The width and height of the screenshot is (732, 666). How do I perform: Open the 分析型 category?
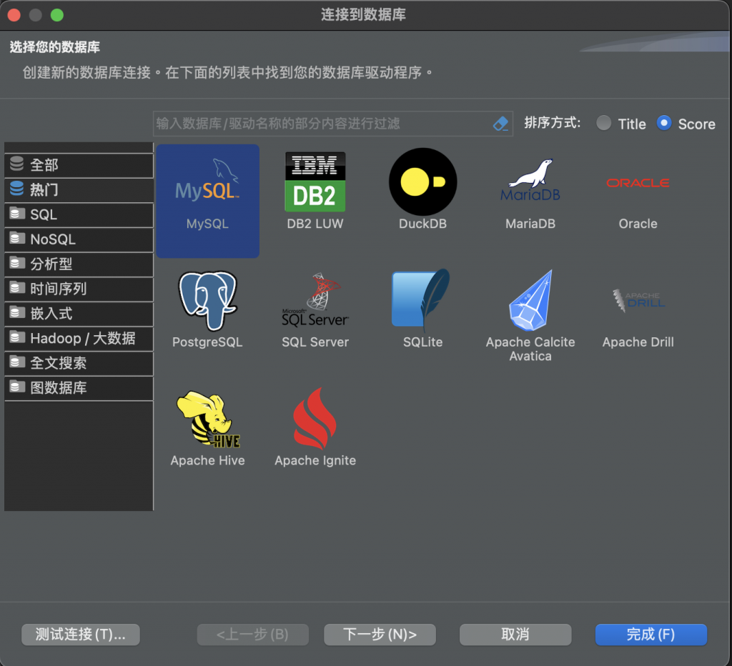(x=79, y=264)
